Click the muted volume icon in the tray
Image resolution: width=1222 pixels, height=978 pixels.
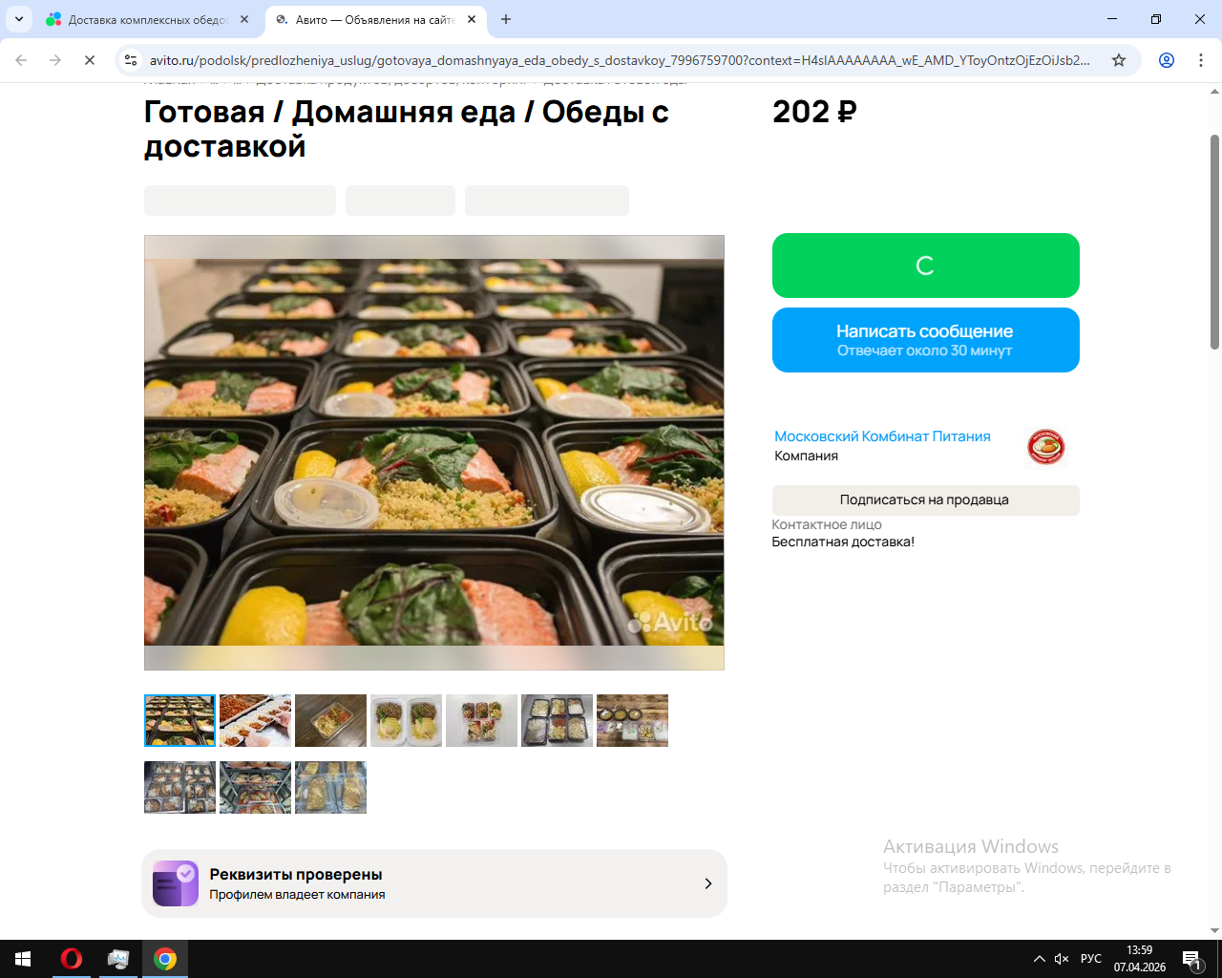pyautogui.click(x=1062, y=959)
